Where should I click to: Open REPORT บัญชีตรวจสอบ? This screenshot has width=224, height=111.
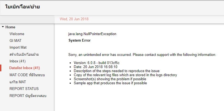pos(28,96)
